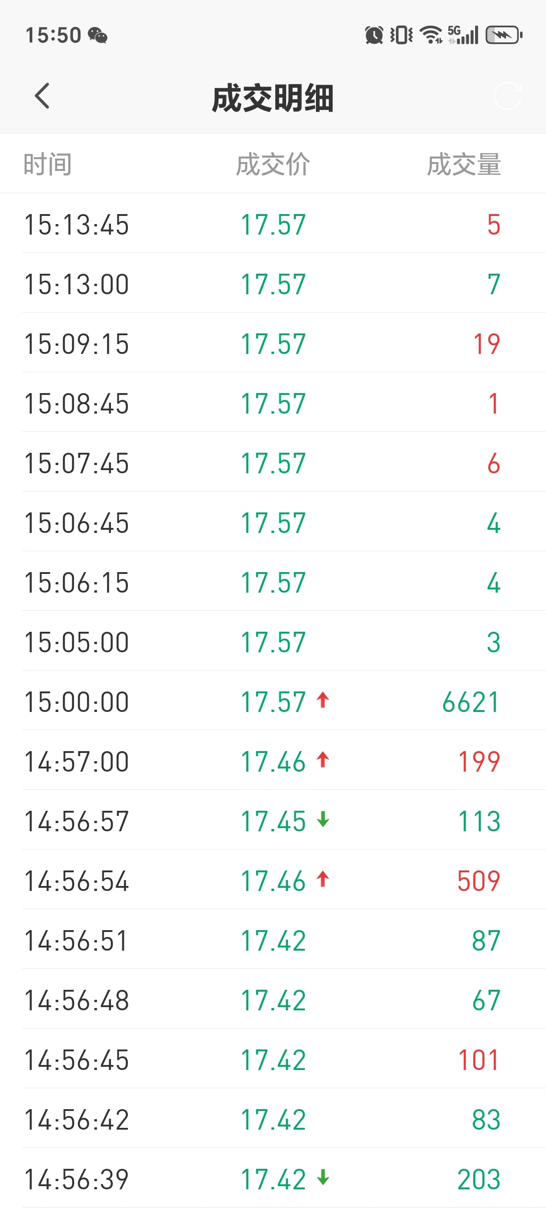
Task: Click red up arrow at 15:00:00
Action: 323,700
